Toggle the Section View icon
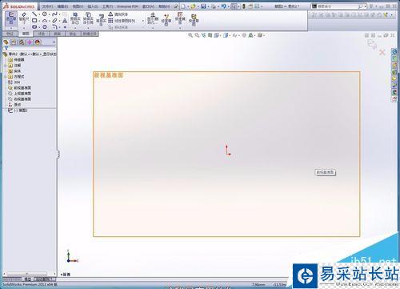400x289 pixels. tap(210, 35)
